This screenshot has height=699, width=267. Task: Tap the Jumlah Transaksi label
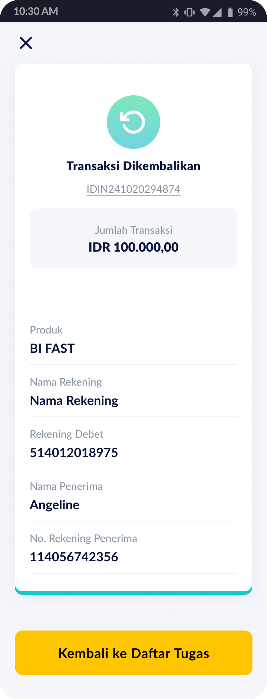133,230
